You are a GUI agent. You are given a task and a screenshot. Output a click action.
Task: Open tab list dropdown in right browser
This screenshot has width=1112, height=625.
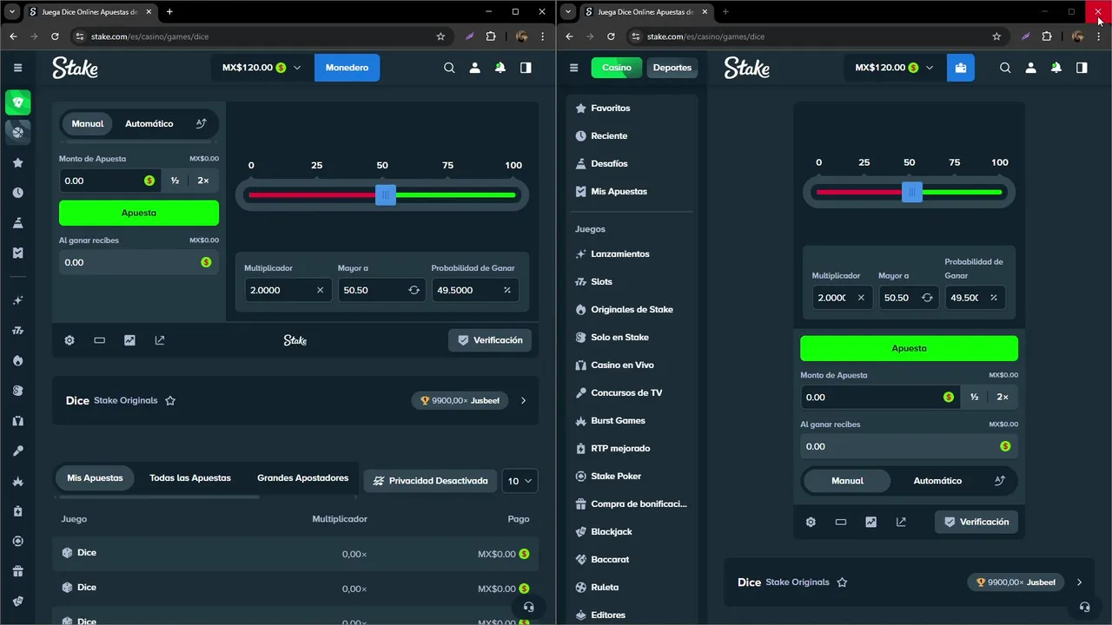pos(568,11)
